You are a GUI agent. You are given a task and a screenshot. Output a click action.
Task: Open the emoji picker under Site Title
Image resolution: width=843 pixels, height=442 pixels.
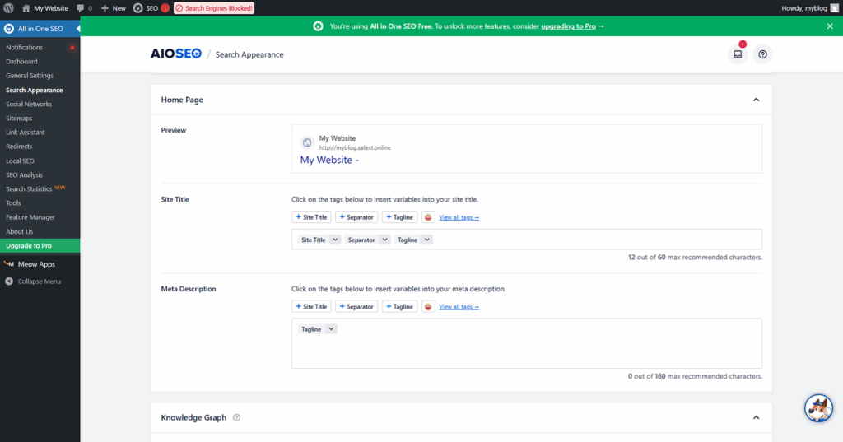pyautogui.click(x=428, y=217)
